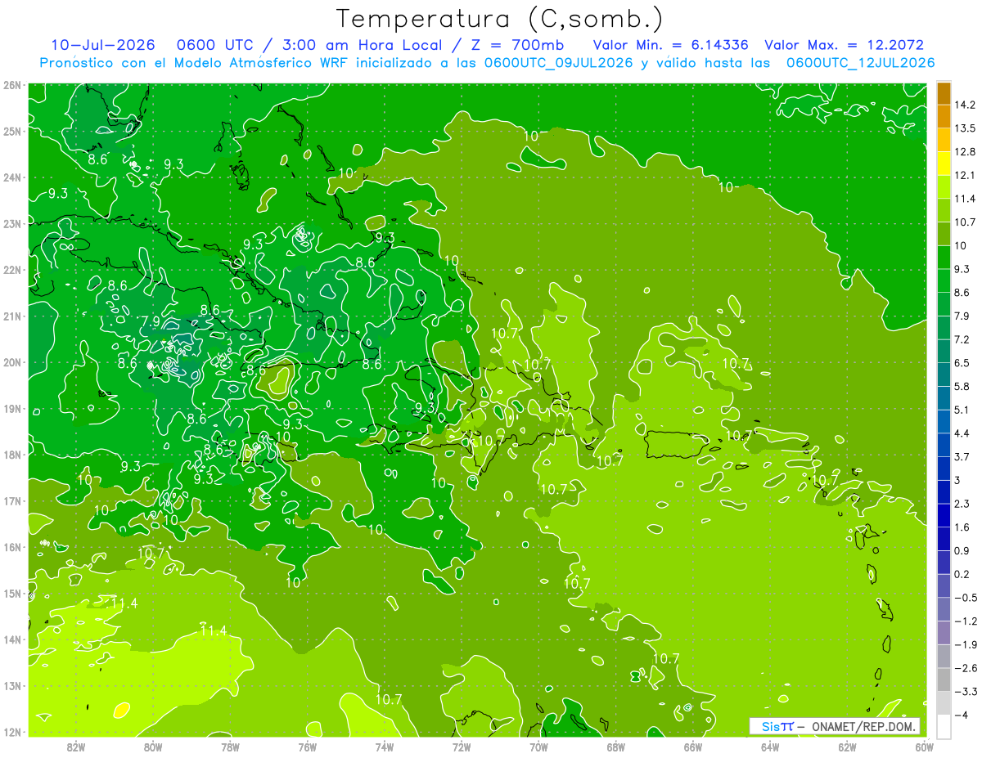982x758 pixels.
Task: Click the '0600 UTC' time in the subtitle
Action: (214, 45)
